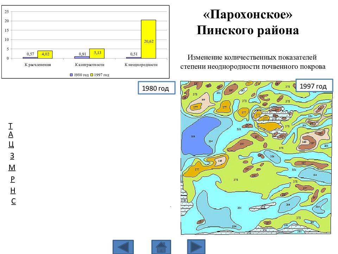
Task: Select the yellow 1997 legend swatch
Action: (92, 75)
